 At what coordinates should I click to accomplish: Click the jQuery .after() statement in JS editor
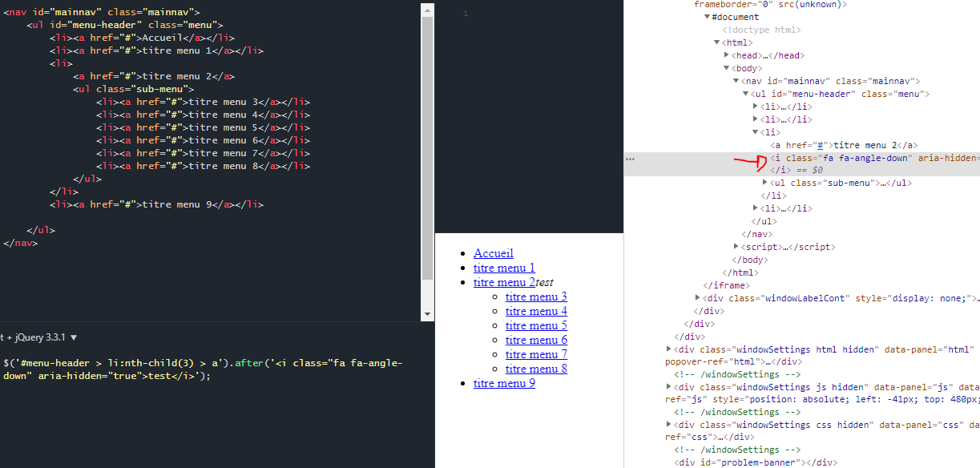tap(204, 369)
